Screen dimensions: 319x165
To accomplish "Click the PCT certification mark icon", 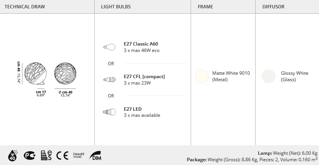I will coord(30,156).
